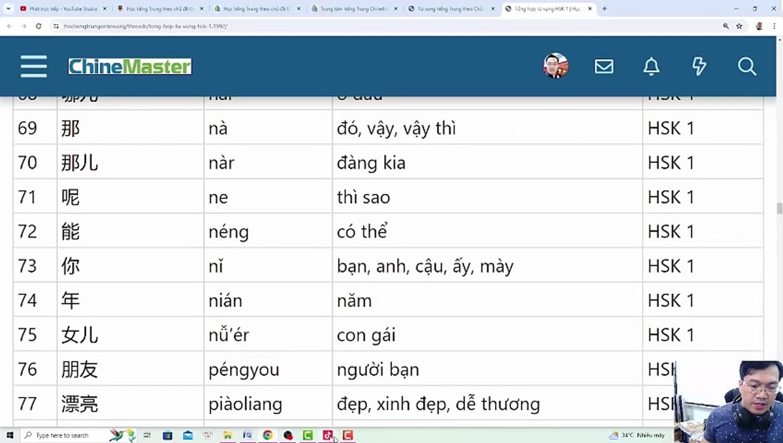The width and height of the screenshot is (783, 443).
Task: Open a new browser tab with plus button
Action: 604,9
